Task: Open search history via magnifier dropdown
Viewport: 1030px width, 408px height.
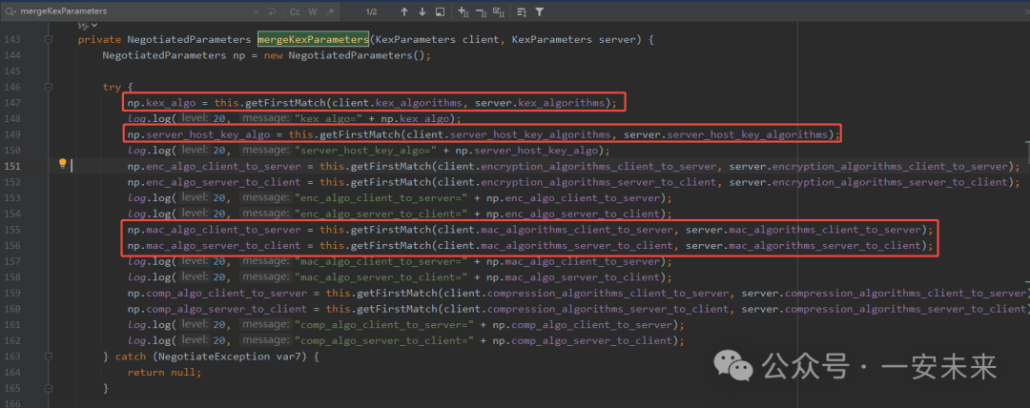Action: (9, 12)
